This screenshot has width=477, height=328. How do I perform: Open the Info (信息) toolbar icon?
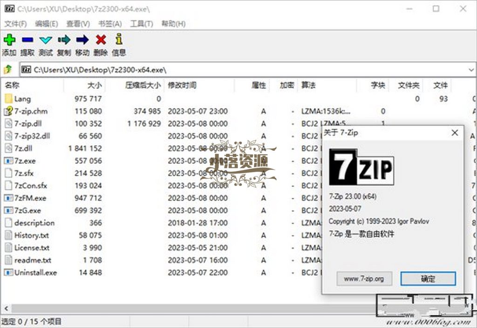click(x=119, y=39)
